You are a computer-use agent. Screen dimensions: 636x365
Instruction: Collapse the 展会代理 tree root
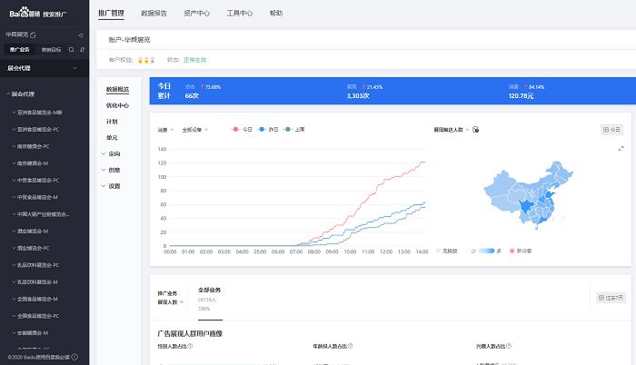click(x=8, y=94)
